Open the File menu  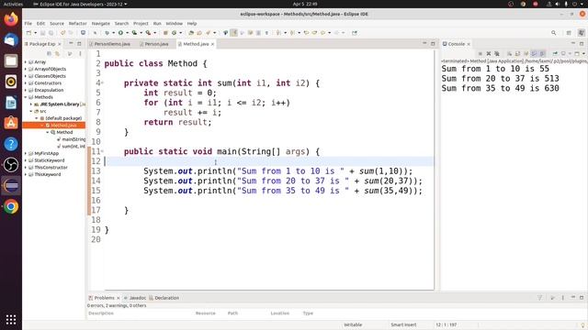(x=28, y=23)
